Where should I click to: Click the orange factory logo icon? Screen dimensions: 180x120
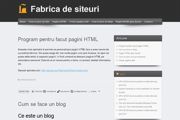point(23,9)
